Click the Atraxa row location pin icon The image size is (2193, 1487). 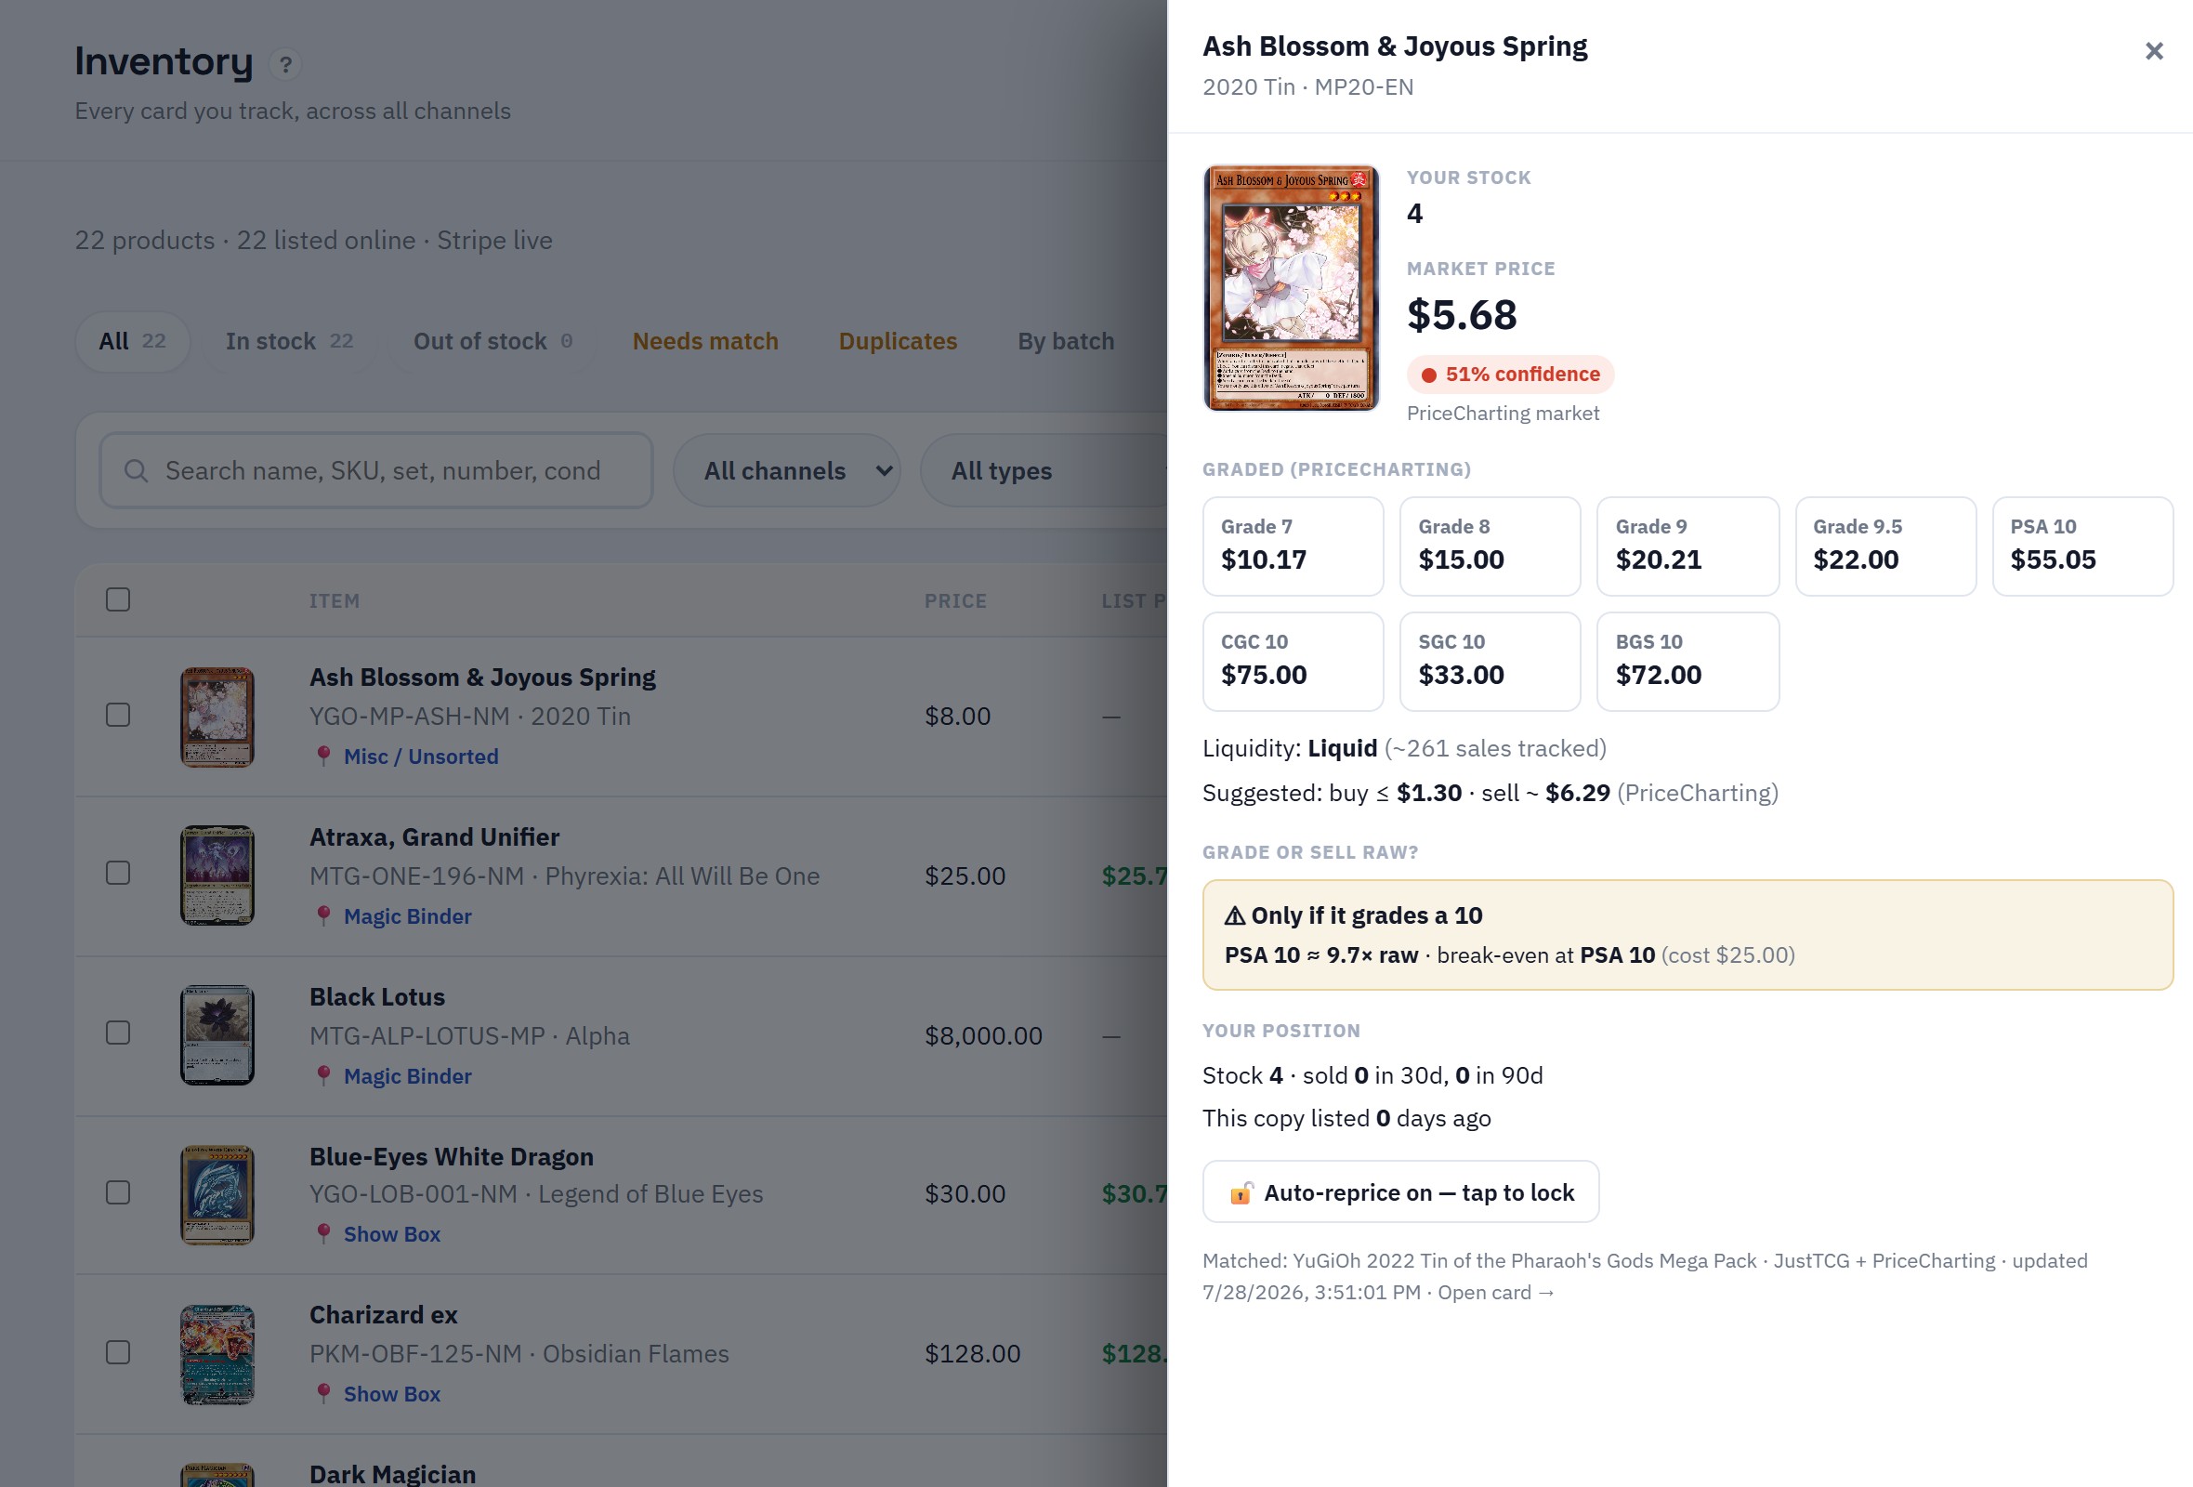coord(323,915)
